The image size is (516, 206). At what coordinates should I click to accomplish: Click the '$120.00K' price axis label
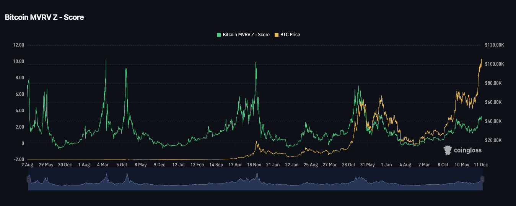pyautogui.click(x=495, y=45)
